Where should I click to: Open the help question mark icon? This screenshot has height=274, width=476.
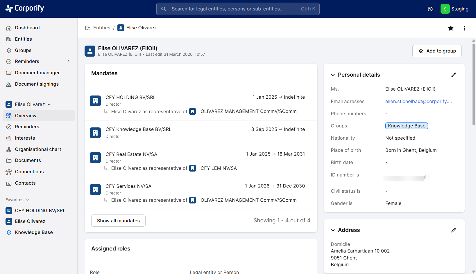tap(430, 9)
